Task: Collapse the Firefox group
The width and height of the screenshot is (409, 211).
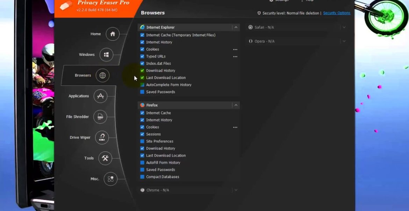Action: point(236,105)
